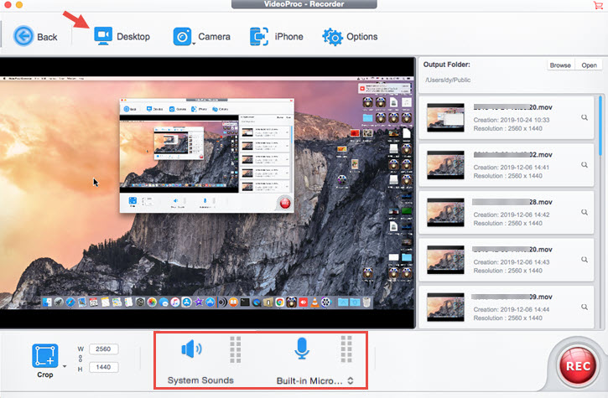This screenshot has width=608, height=398.
Task: Click the file name ending in 28.mov
Action: point(512,202)
